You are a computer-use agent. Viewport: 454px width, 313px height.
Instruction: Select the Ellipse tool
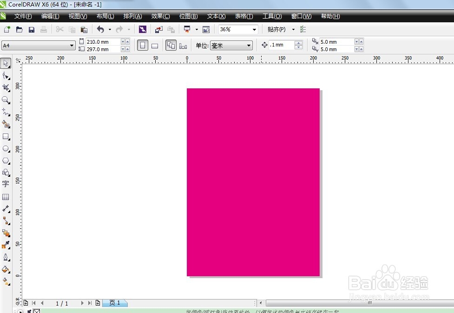6,148
